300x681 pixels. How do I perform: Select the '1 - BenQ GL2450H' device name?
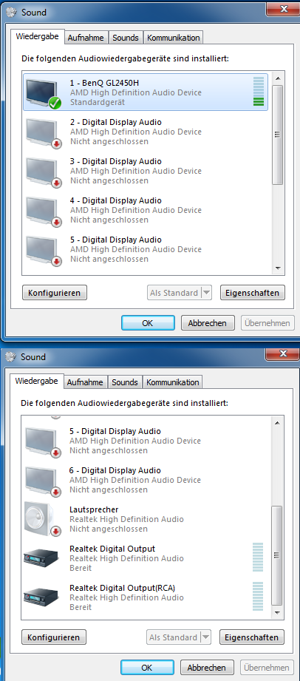click(x=104, y=83)
